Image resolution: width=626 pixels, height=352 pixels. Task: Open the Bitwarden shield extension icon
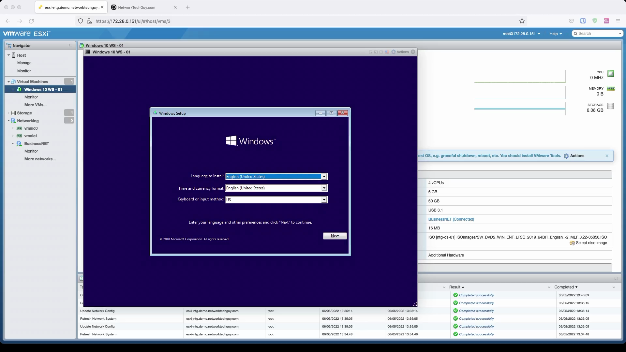(583, 21)
